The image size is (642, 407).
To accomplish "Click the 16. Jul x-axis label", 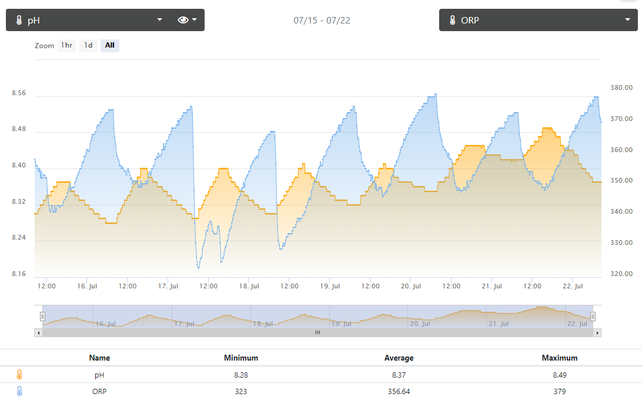I will (87, 287).
